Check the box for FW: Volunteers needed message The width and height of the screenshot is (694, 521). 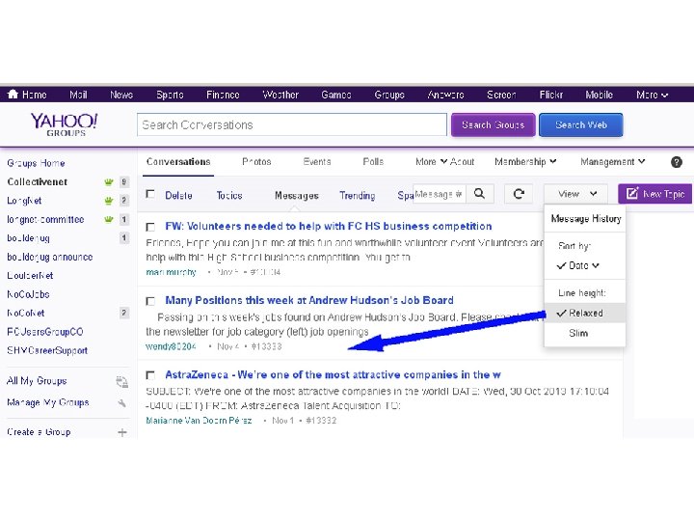(x=150, y=228)
